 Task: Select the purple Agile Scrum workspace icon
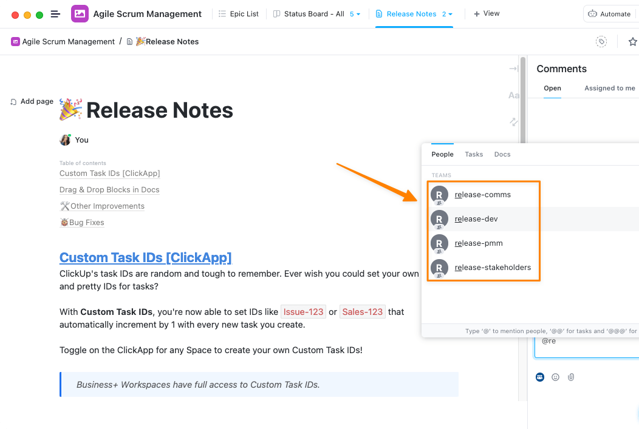coord(80,13)
